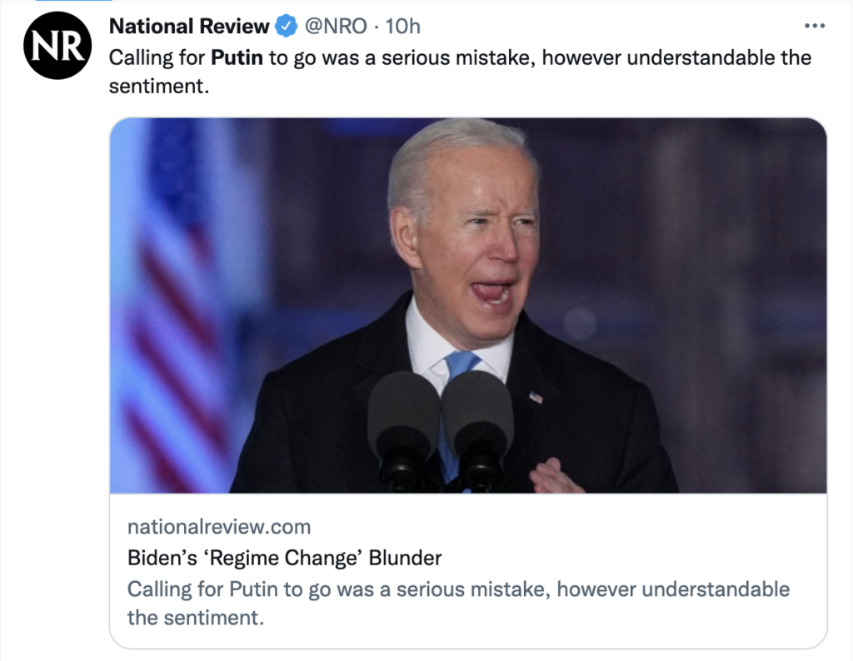Viewport: 853px width, 661px height.
Task: Click the word sentiment in tweet text
Action: 157,85
